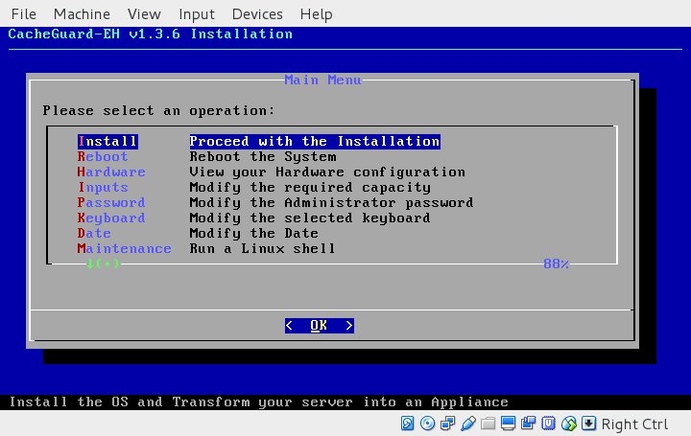Click the display monitor status icon
Screen dimensions: 691x436
(x=509, y=424)
